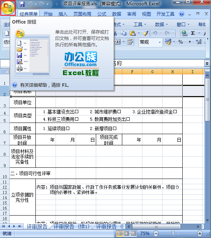Save via quick access floppy icon
211x238 pixels.
pos(22,4)
